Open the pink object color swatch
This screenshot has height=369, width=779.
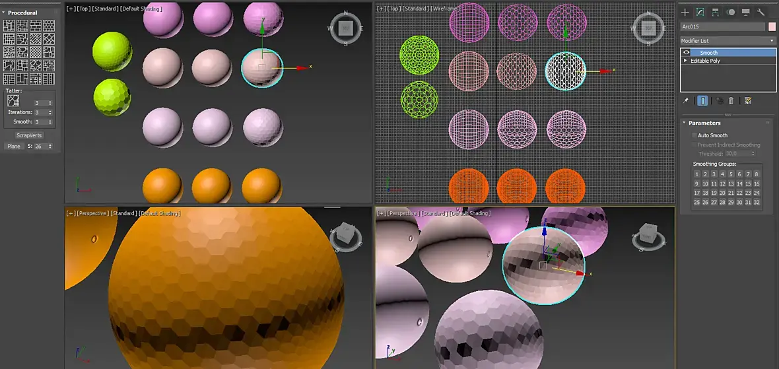click(772, 27)
